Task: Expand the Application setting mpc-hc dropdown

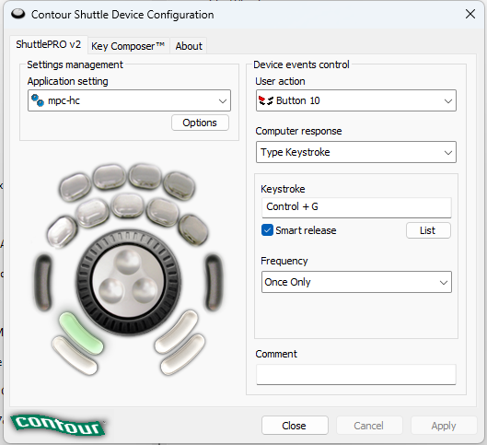Action: [x=129, y=100]
